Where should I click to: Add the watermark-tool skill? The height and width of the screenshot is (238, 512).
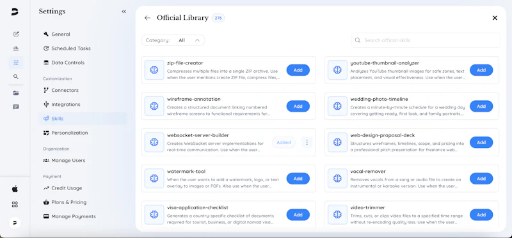click(298, 179)
